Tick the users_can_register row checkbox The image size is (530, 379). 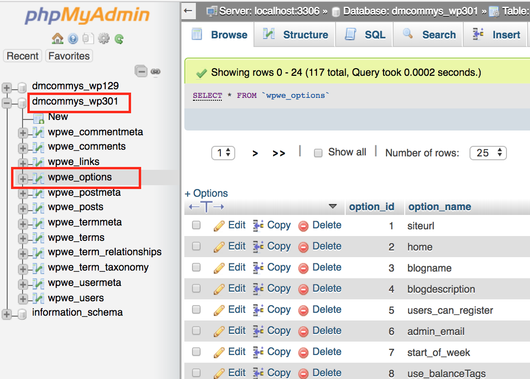196,309
